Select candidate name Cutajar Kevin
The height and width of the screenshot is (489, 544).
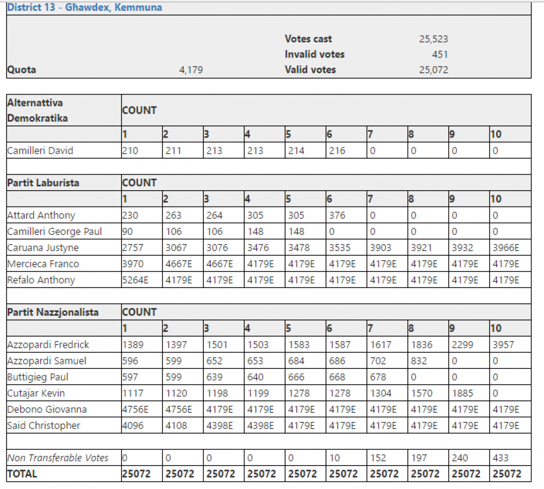pos(36,393)
